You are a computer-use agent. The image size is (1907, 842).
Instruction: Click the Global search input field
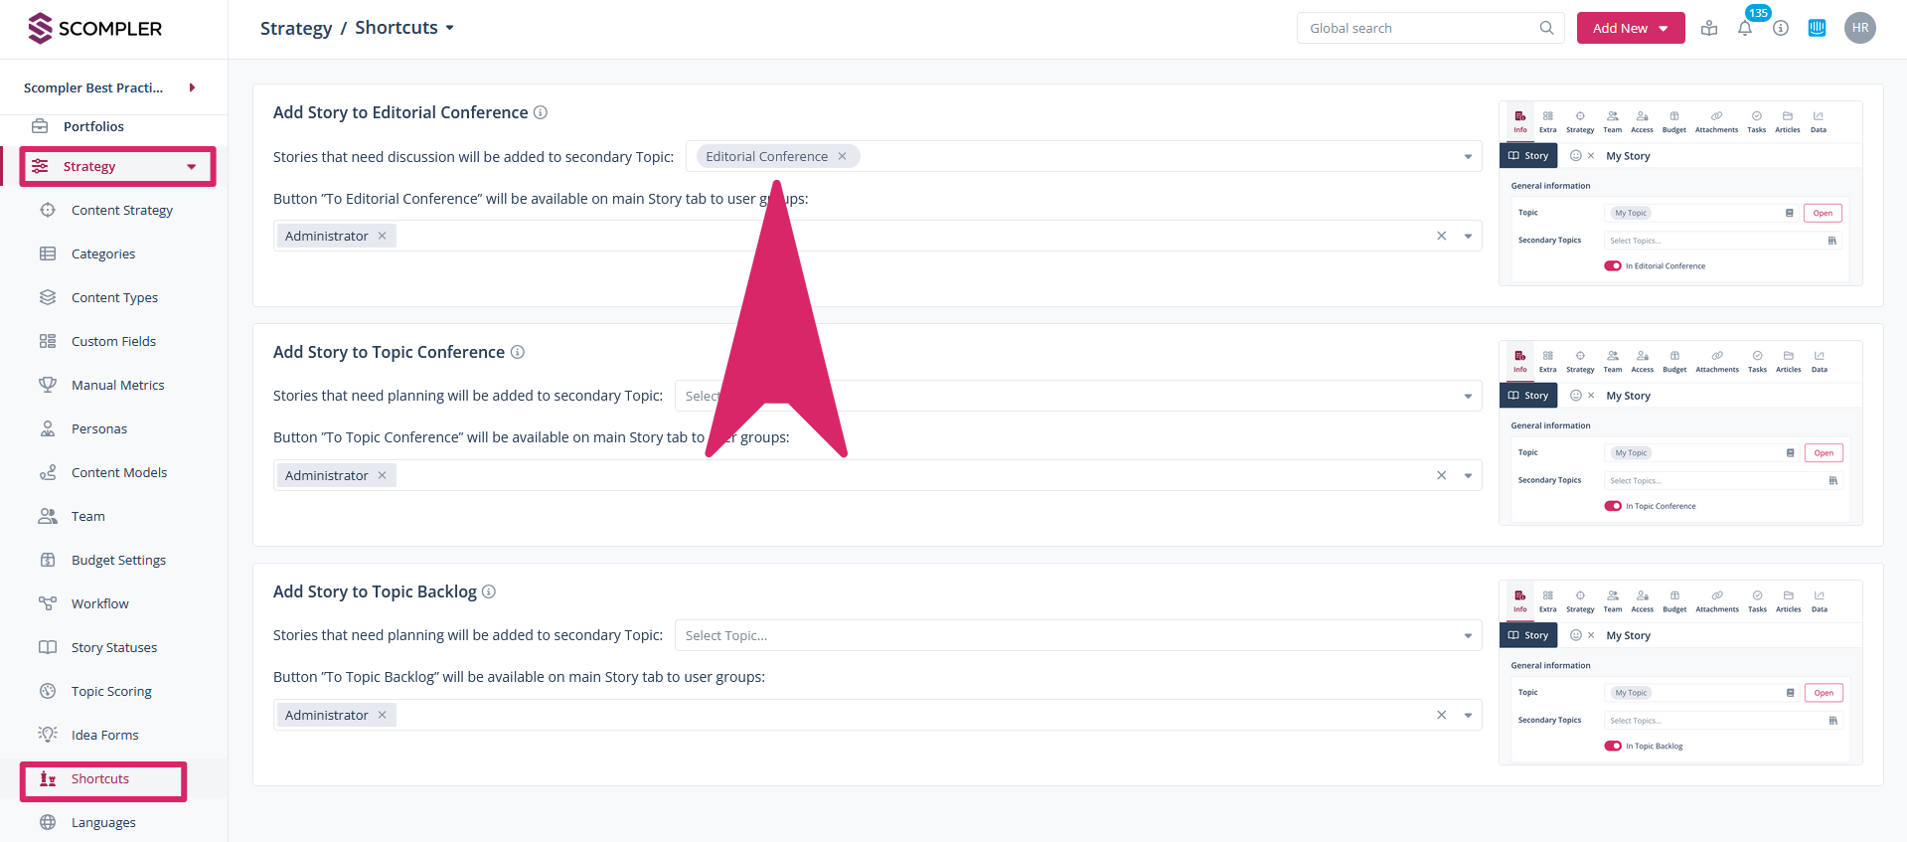[1419, 28]
